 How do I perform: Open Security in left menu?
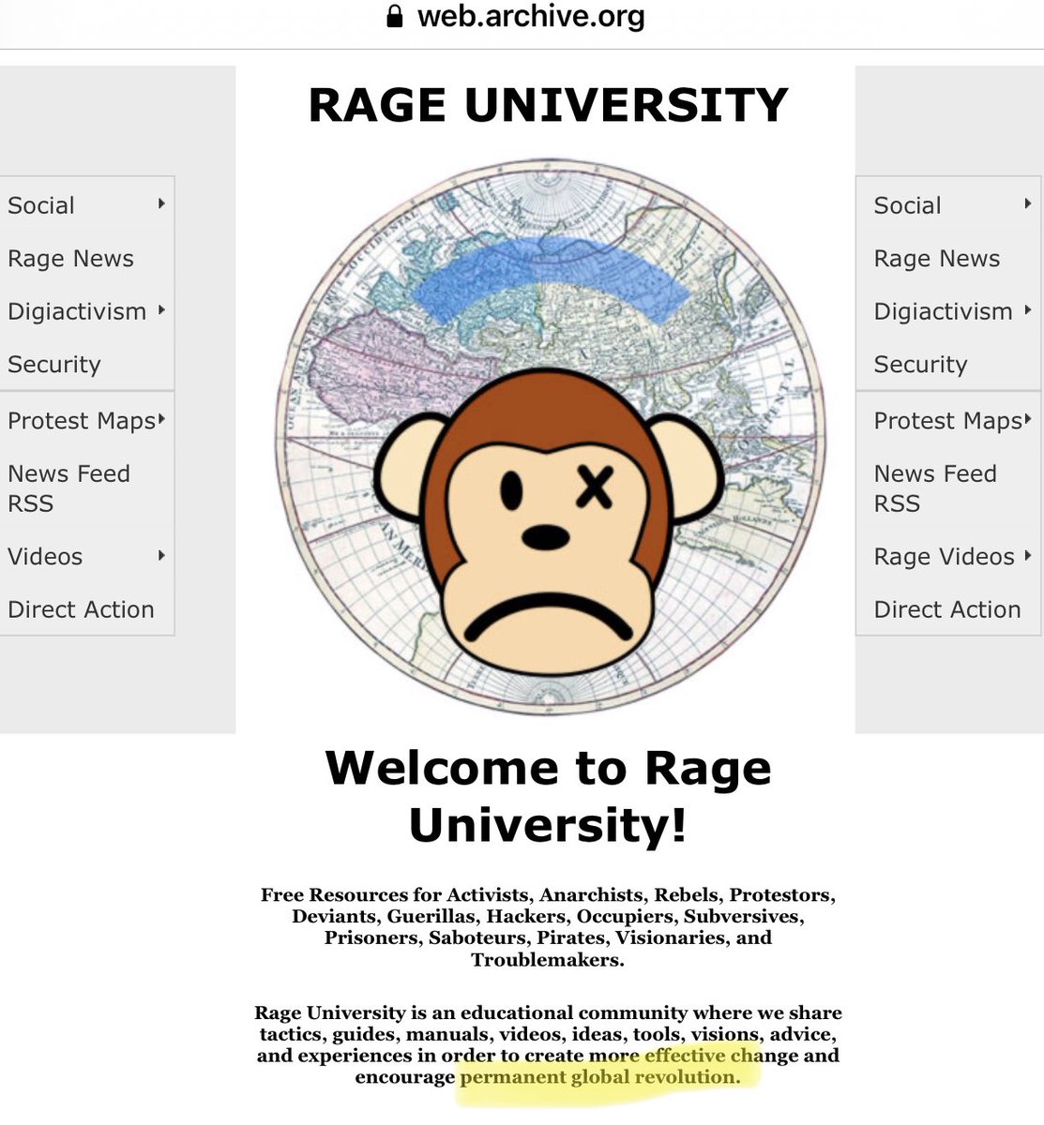click(x=54, y=365)
